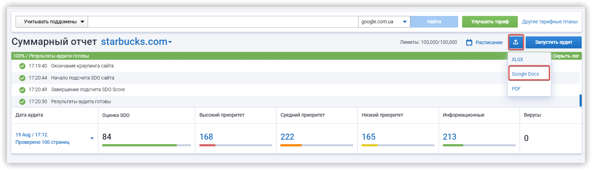Open the google.com.ua search engine dropdown

(384, 22)
